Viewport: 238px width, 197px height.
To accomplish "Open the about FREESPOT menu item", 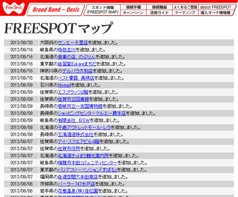I will (x=216, y=7).
